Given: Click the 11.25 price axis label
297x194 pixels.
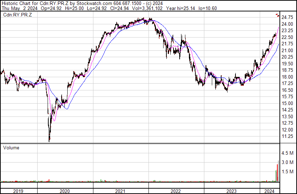Looking at the screenshot, I should point(287,136).
